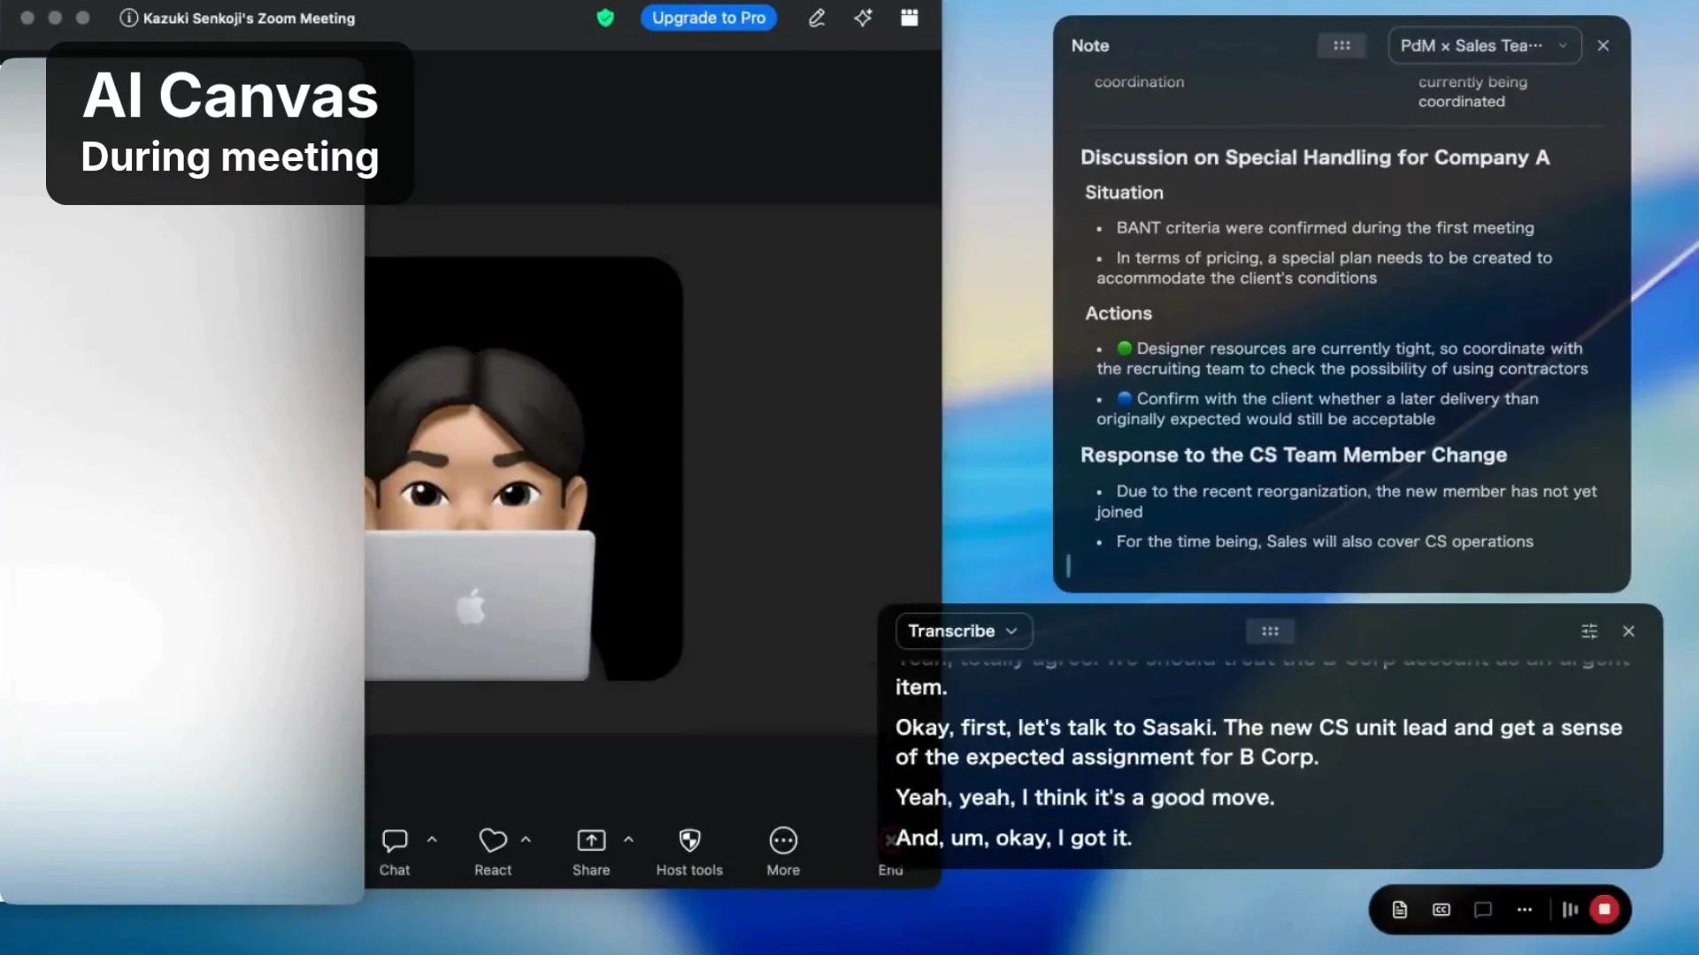Select the participant avatar video tile
This screenshot has height=955, width=1699.
(523, 469)
